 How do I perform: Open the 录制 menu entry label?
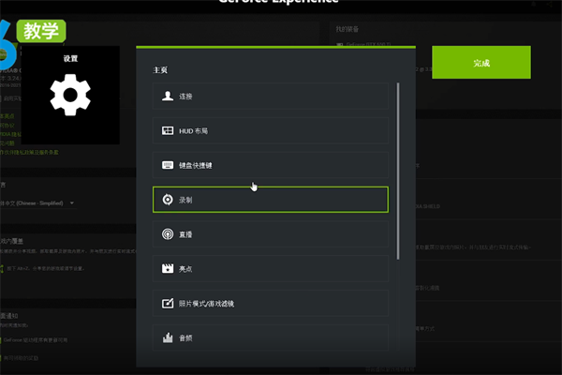(x=187, y=200)
